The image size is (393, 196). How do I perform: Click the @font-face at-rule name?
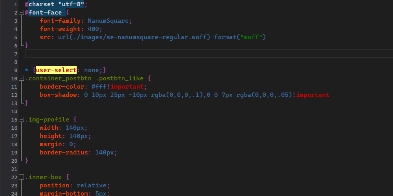tap(43, 13)
